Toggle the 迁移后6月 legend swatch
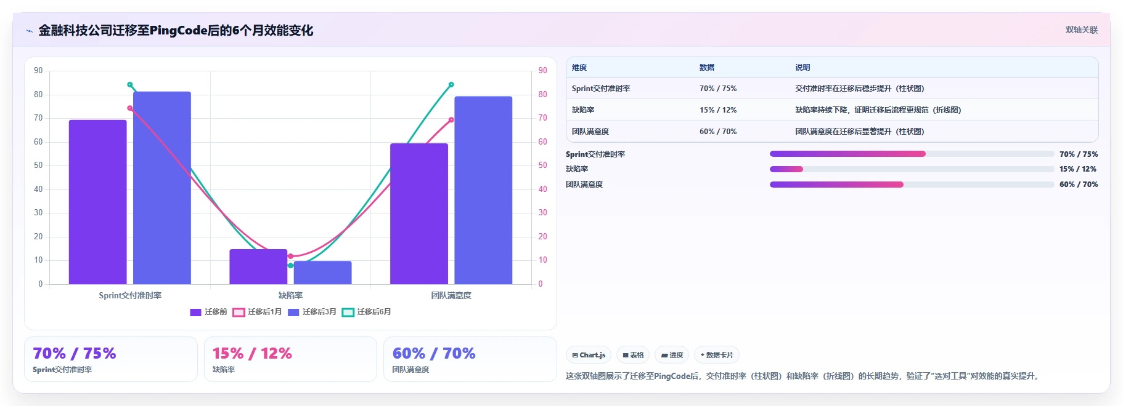The image size is (1123, 406). point(348,312)
